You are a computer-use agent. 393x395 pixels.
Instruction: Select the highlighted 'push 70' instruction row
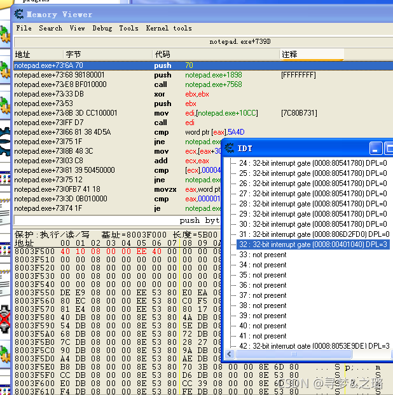pyautogui.click(x=203, y=65)
